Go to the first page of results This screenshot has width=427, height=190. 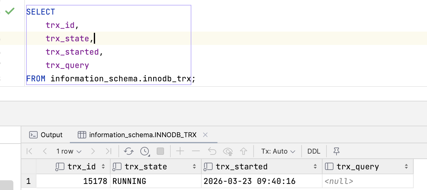click(29, 151)
